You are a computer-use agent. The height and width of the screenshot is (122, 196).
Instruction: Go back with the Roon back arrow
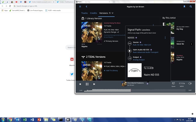86,7
